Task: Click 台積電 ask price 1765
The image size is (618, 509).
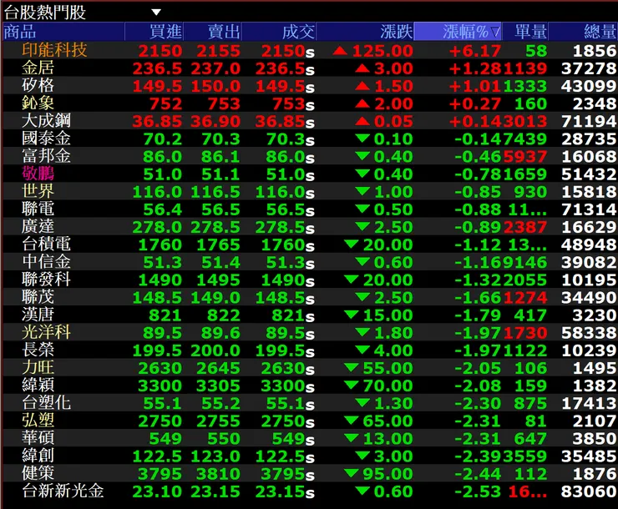Action: pos(218,244)
